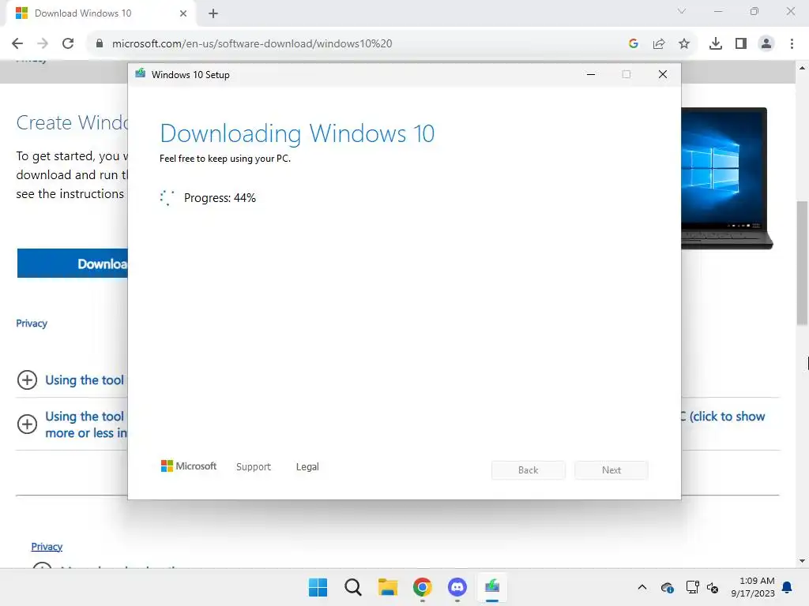
Task: Click the Next button in Setup
Action: click(611, 470)
